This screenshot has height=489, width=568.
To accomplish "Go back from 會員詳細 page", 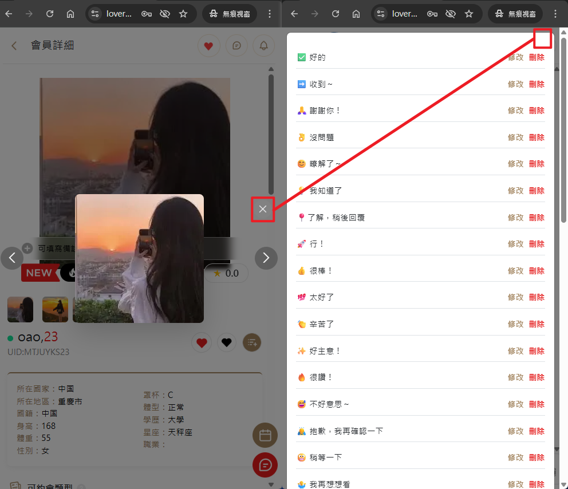I will [14, 46].
